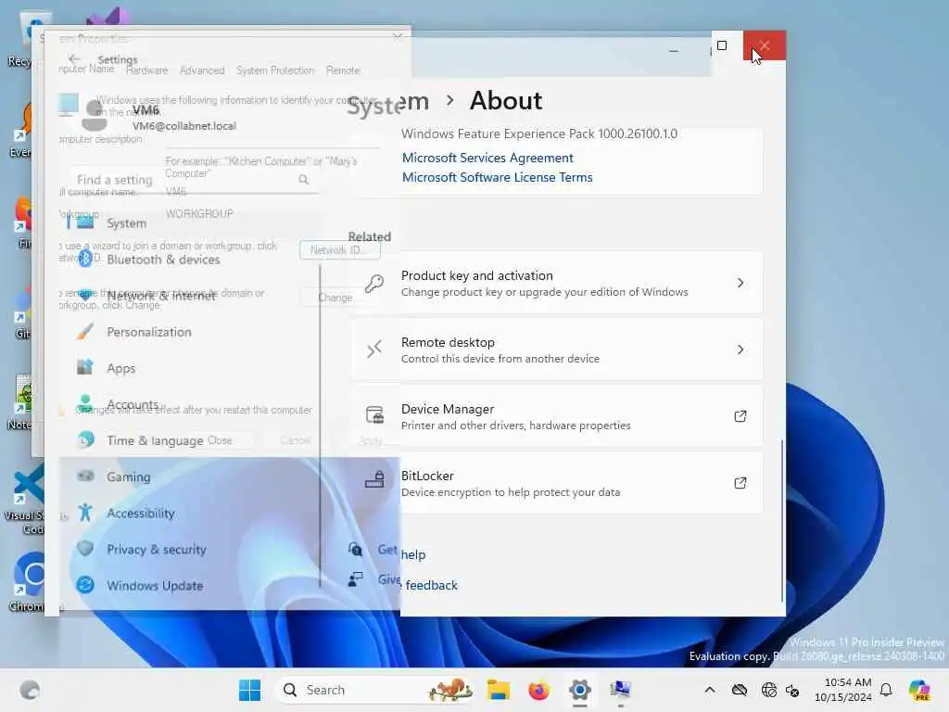Click the Get help link

click(402, 553)
